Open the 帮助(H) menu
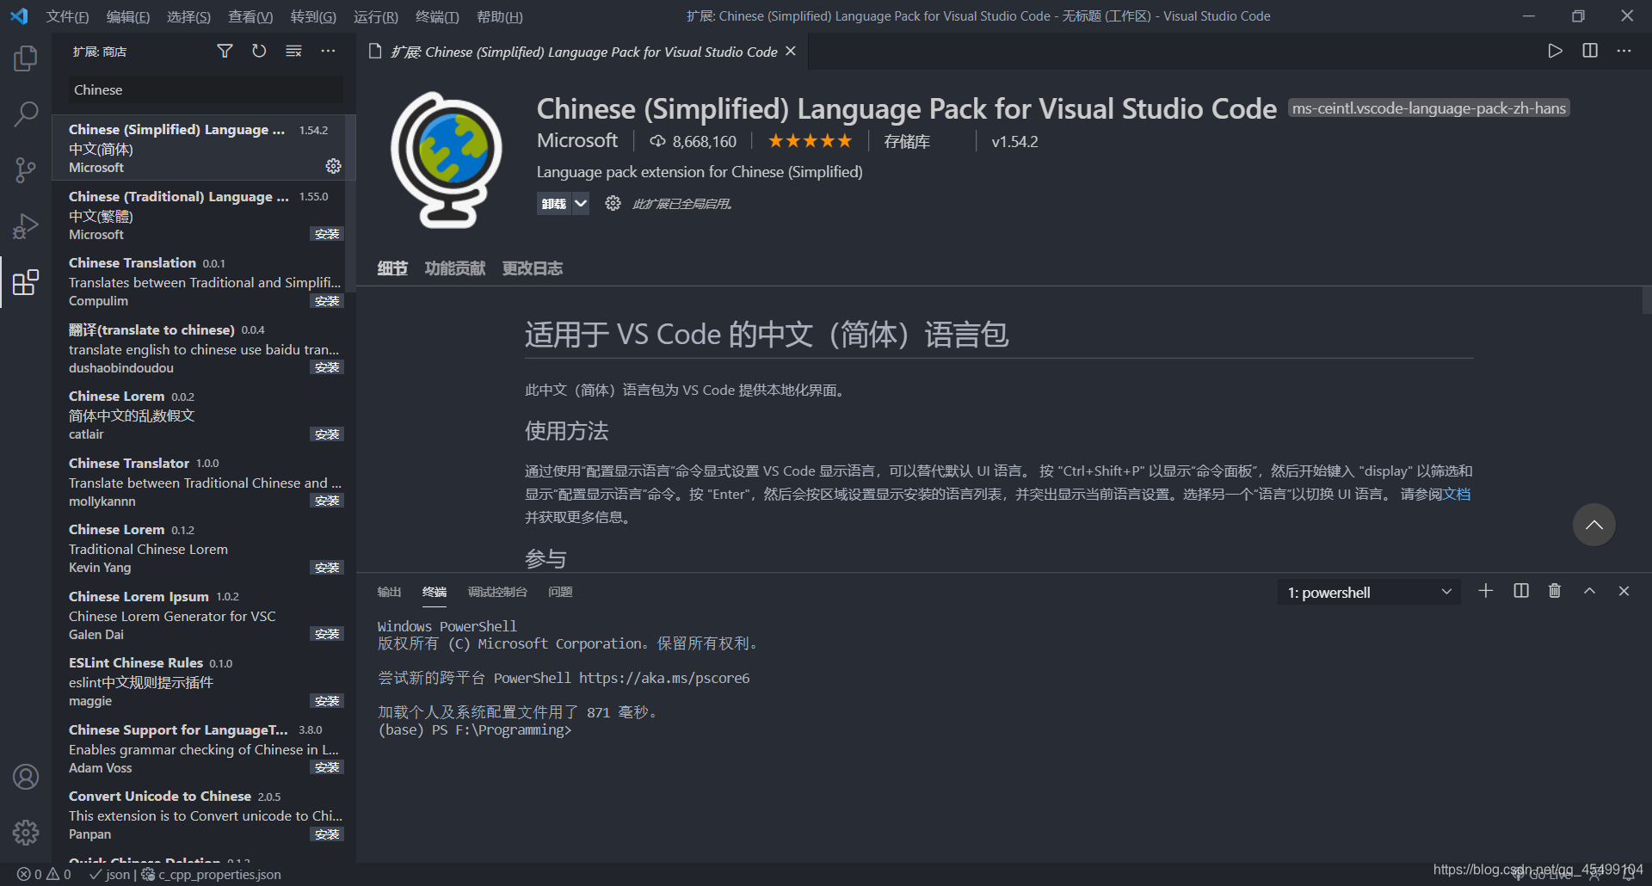 [499, 16]
